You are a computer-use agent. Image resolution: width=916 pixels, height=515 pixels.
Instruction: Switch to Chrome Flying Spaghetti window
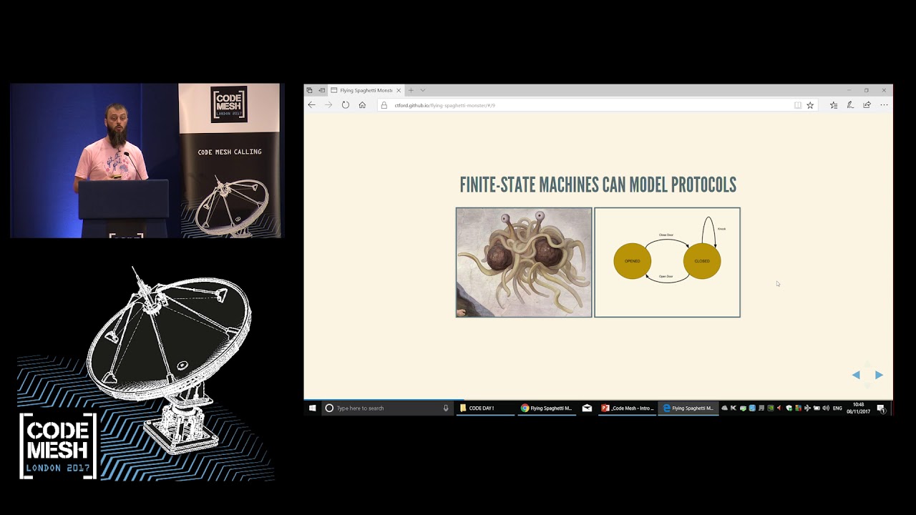click(547, 408)
